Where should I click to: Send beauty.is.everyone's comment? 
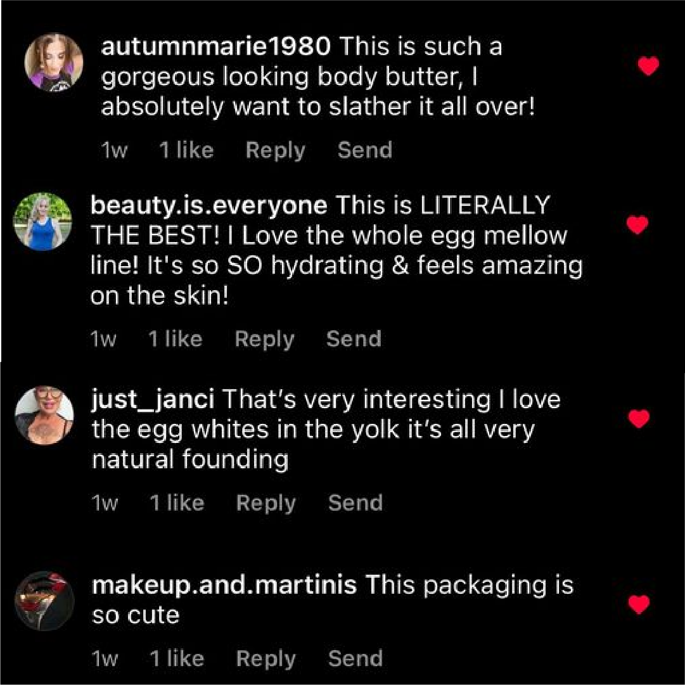click(354, 339)
